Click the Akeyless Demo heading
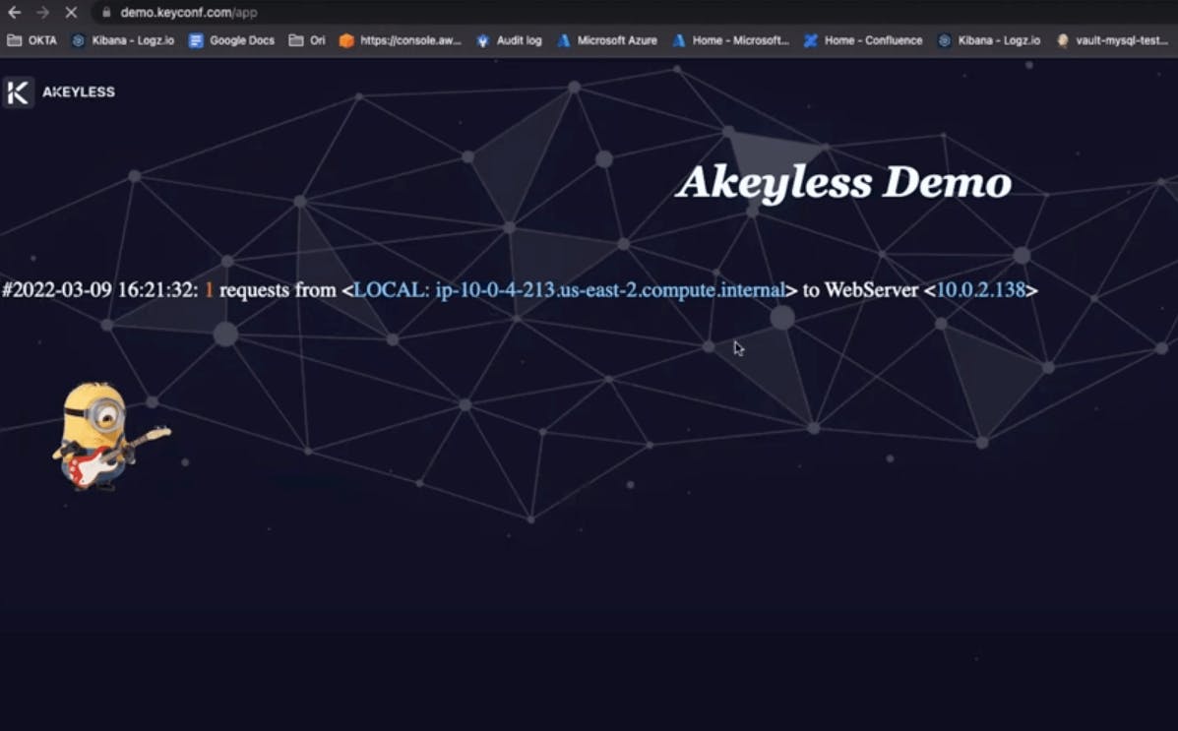1178x731 pixels. tap(843, 183)
